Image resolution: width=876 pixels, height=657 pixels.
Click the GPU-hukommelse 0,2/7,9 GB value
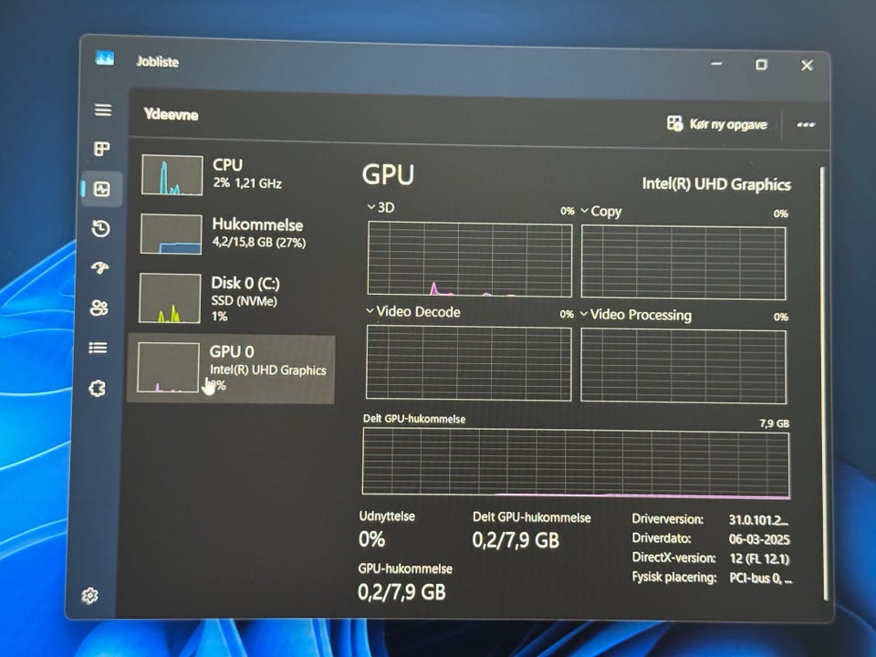click(x=401, y=591)
